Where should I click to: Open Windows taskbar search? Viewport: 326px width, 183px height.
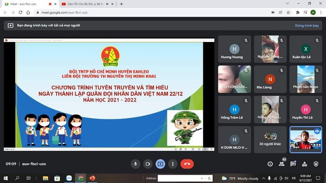17,178
